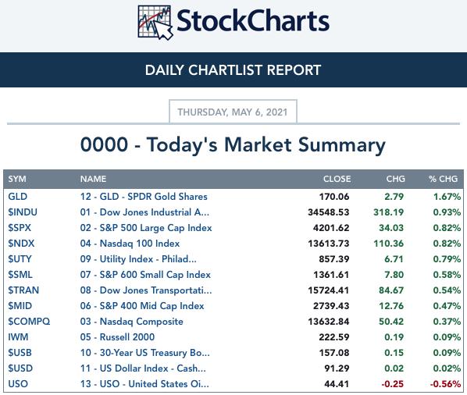
Task: Open 13 - USO United States Oil link
Action: 144,384
